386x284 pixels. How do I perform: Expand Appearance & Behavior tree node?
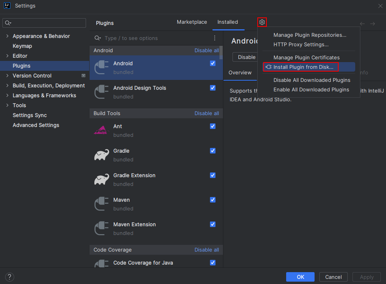[7, 36]
